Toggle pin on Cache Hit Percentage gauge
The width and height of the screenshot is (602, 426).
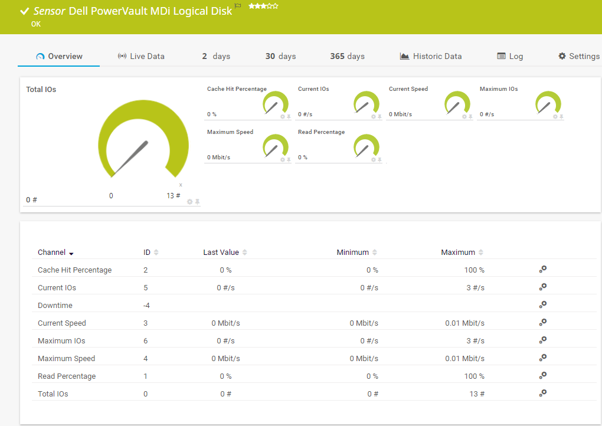click(289, 117)
